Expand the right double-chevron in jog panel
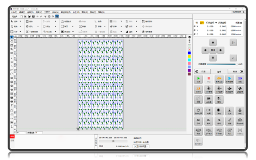Viewport: 256px width, 160px height. [241, 71]
